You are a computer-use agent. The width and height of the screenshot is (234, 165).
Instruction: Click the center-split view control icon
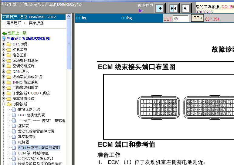pyautogui.click(x=174, y=8)
